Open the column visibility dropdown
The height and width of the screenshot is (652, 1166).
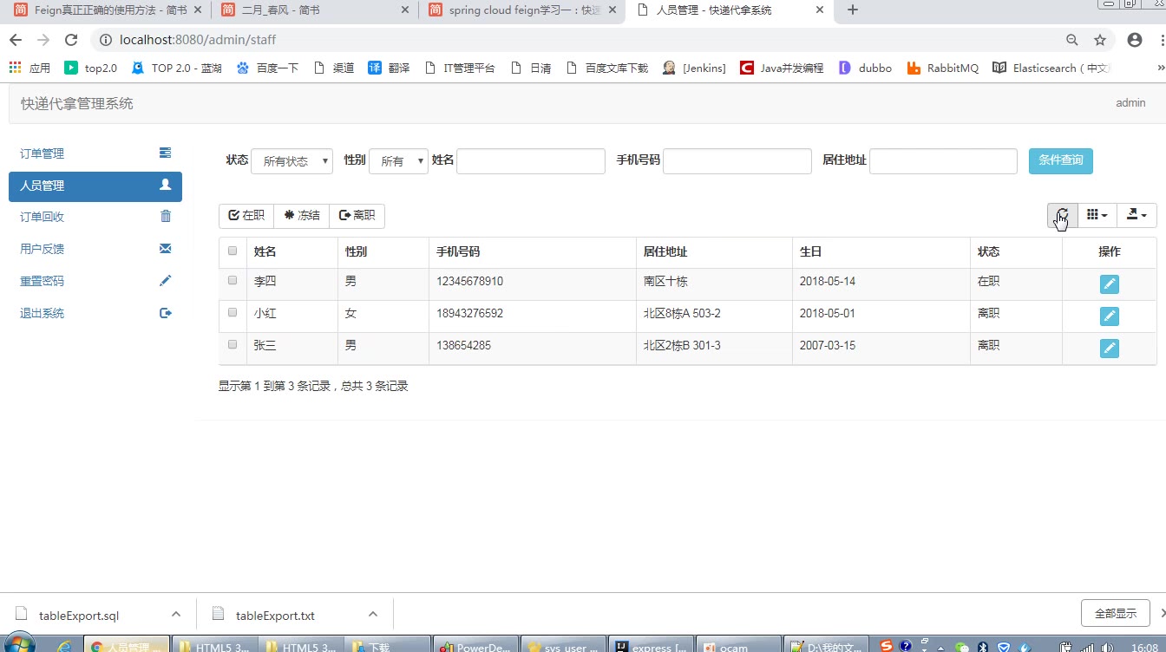pyautogui.click(x=1097, y=215)
